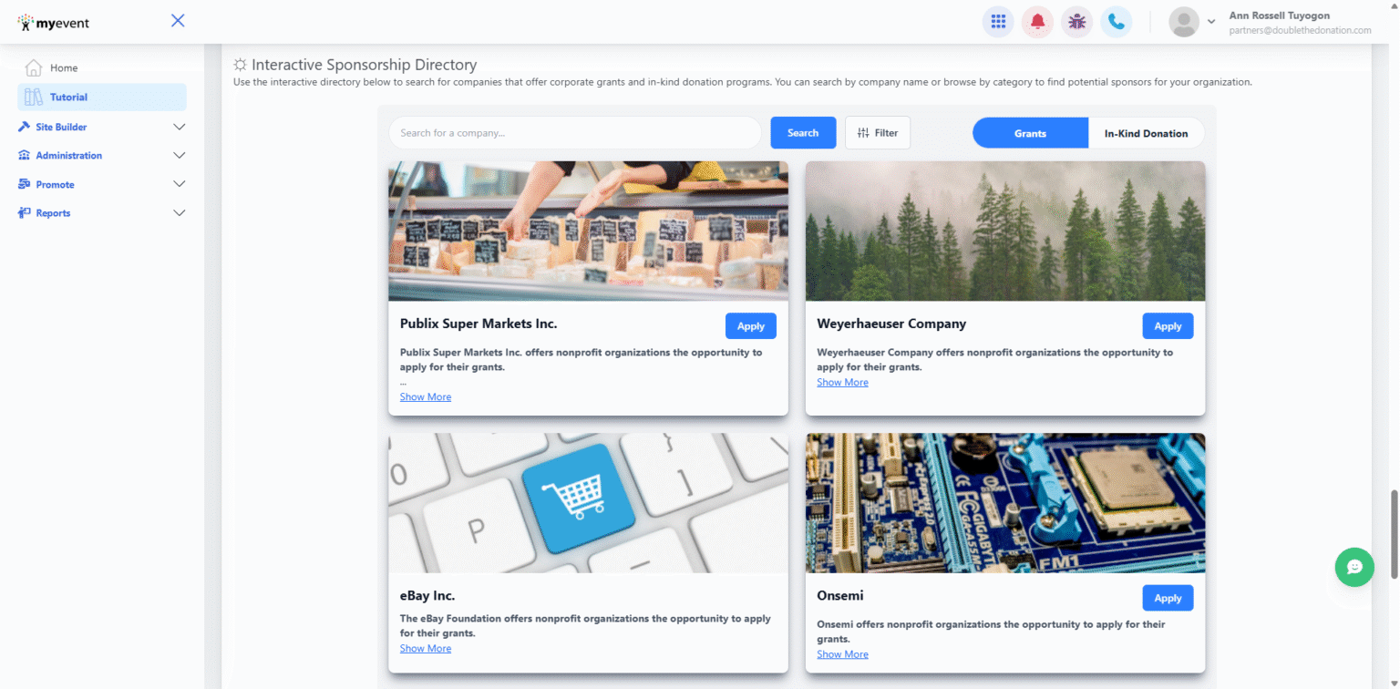This screenshot has width=1400, height=689.
Task: Click the Home house icon in sidebar
Action: tap(34, 67)
